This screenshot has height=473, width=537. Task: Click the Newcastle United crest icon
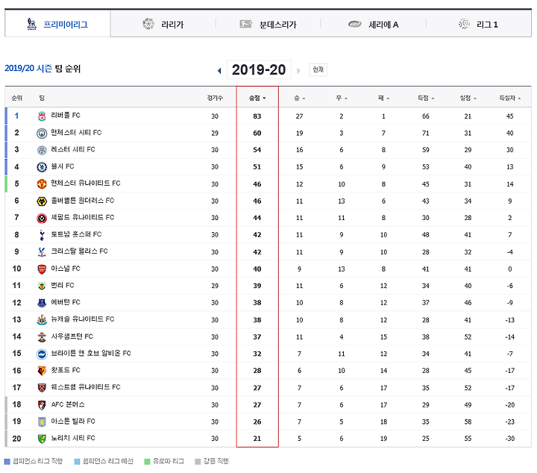coord(42,319)
